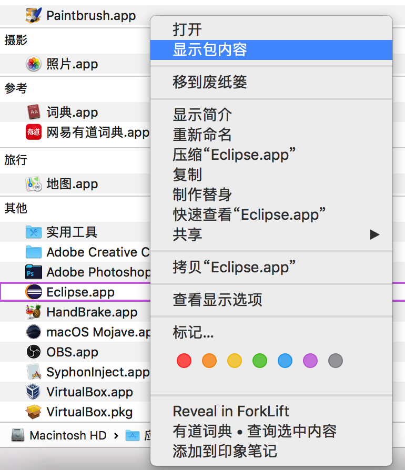Viewport: 405px width, 470px height.
Task: Click the 实用工具 folder icon
Action: click(x=34, y=232)
